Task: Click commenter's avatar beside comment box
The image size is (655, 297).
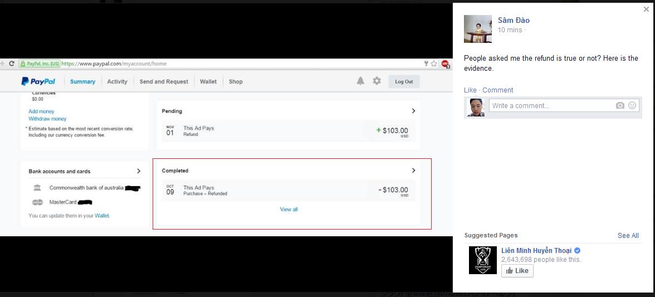Action: pyautogui.click(x=476, y=108)
